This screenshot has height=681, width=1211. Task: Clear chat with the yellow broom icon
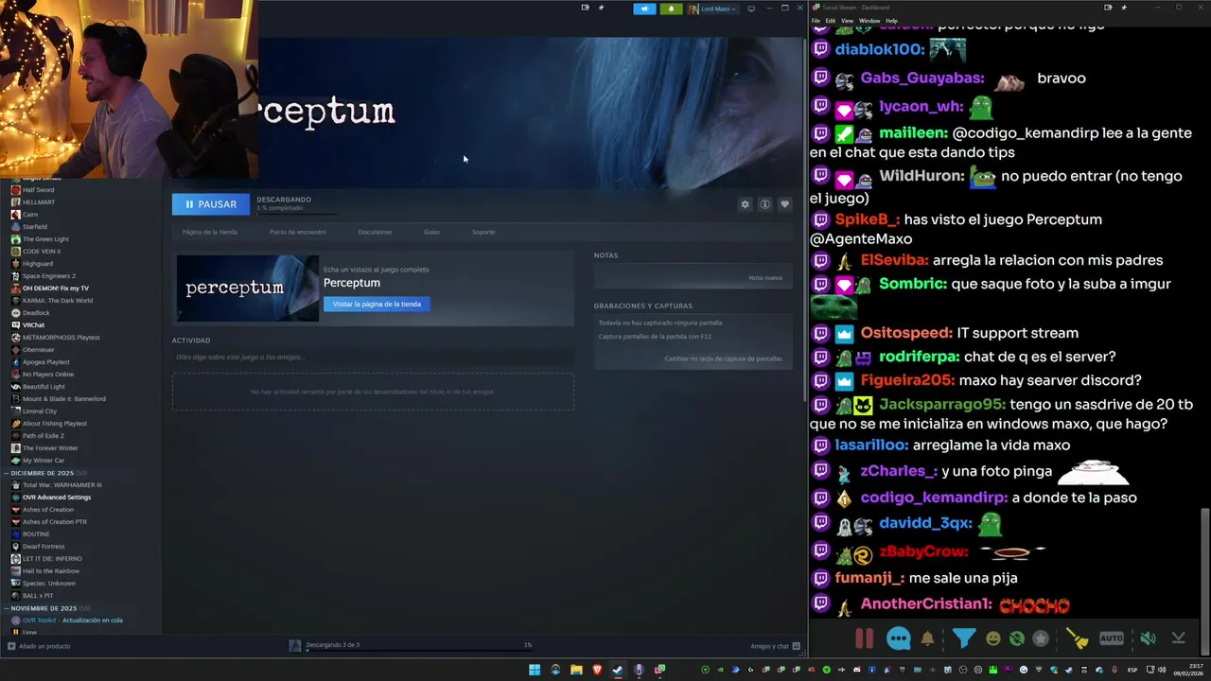click(1078, 638)
